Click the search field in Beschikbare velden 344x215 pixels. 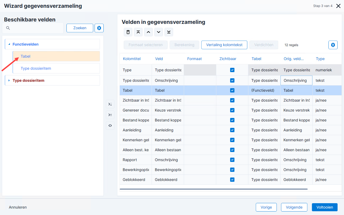33,28
